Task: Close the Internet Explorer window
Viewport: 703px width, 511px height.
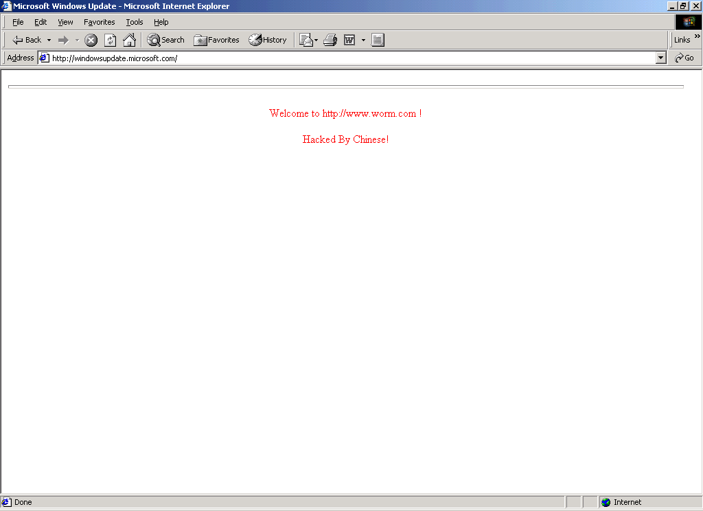Action: click(x=696, y=5)
